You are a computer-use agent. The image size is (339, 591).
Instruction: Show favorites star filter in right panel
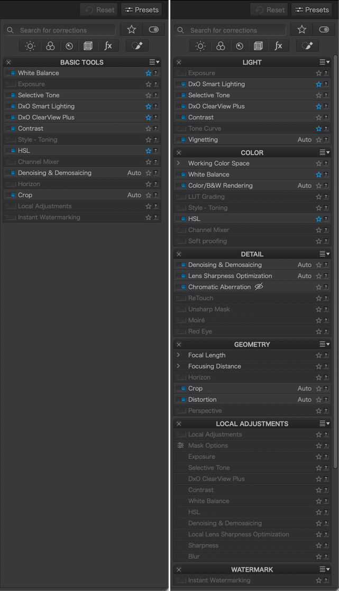[x=301, y=30]
